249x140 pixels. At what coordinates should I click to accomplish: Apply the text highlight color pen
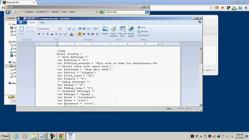coord(65,34)
